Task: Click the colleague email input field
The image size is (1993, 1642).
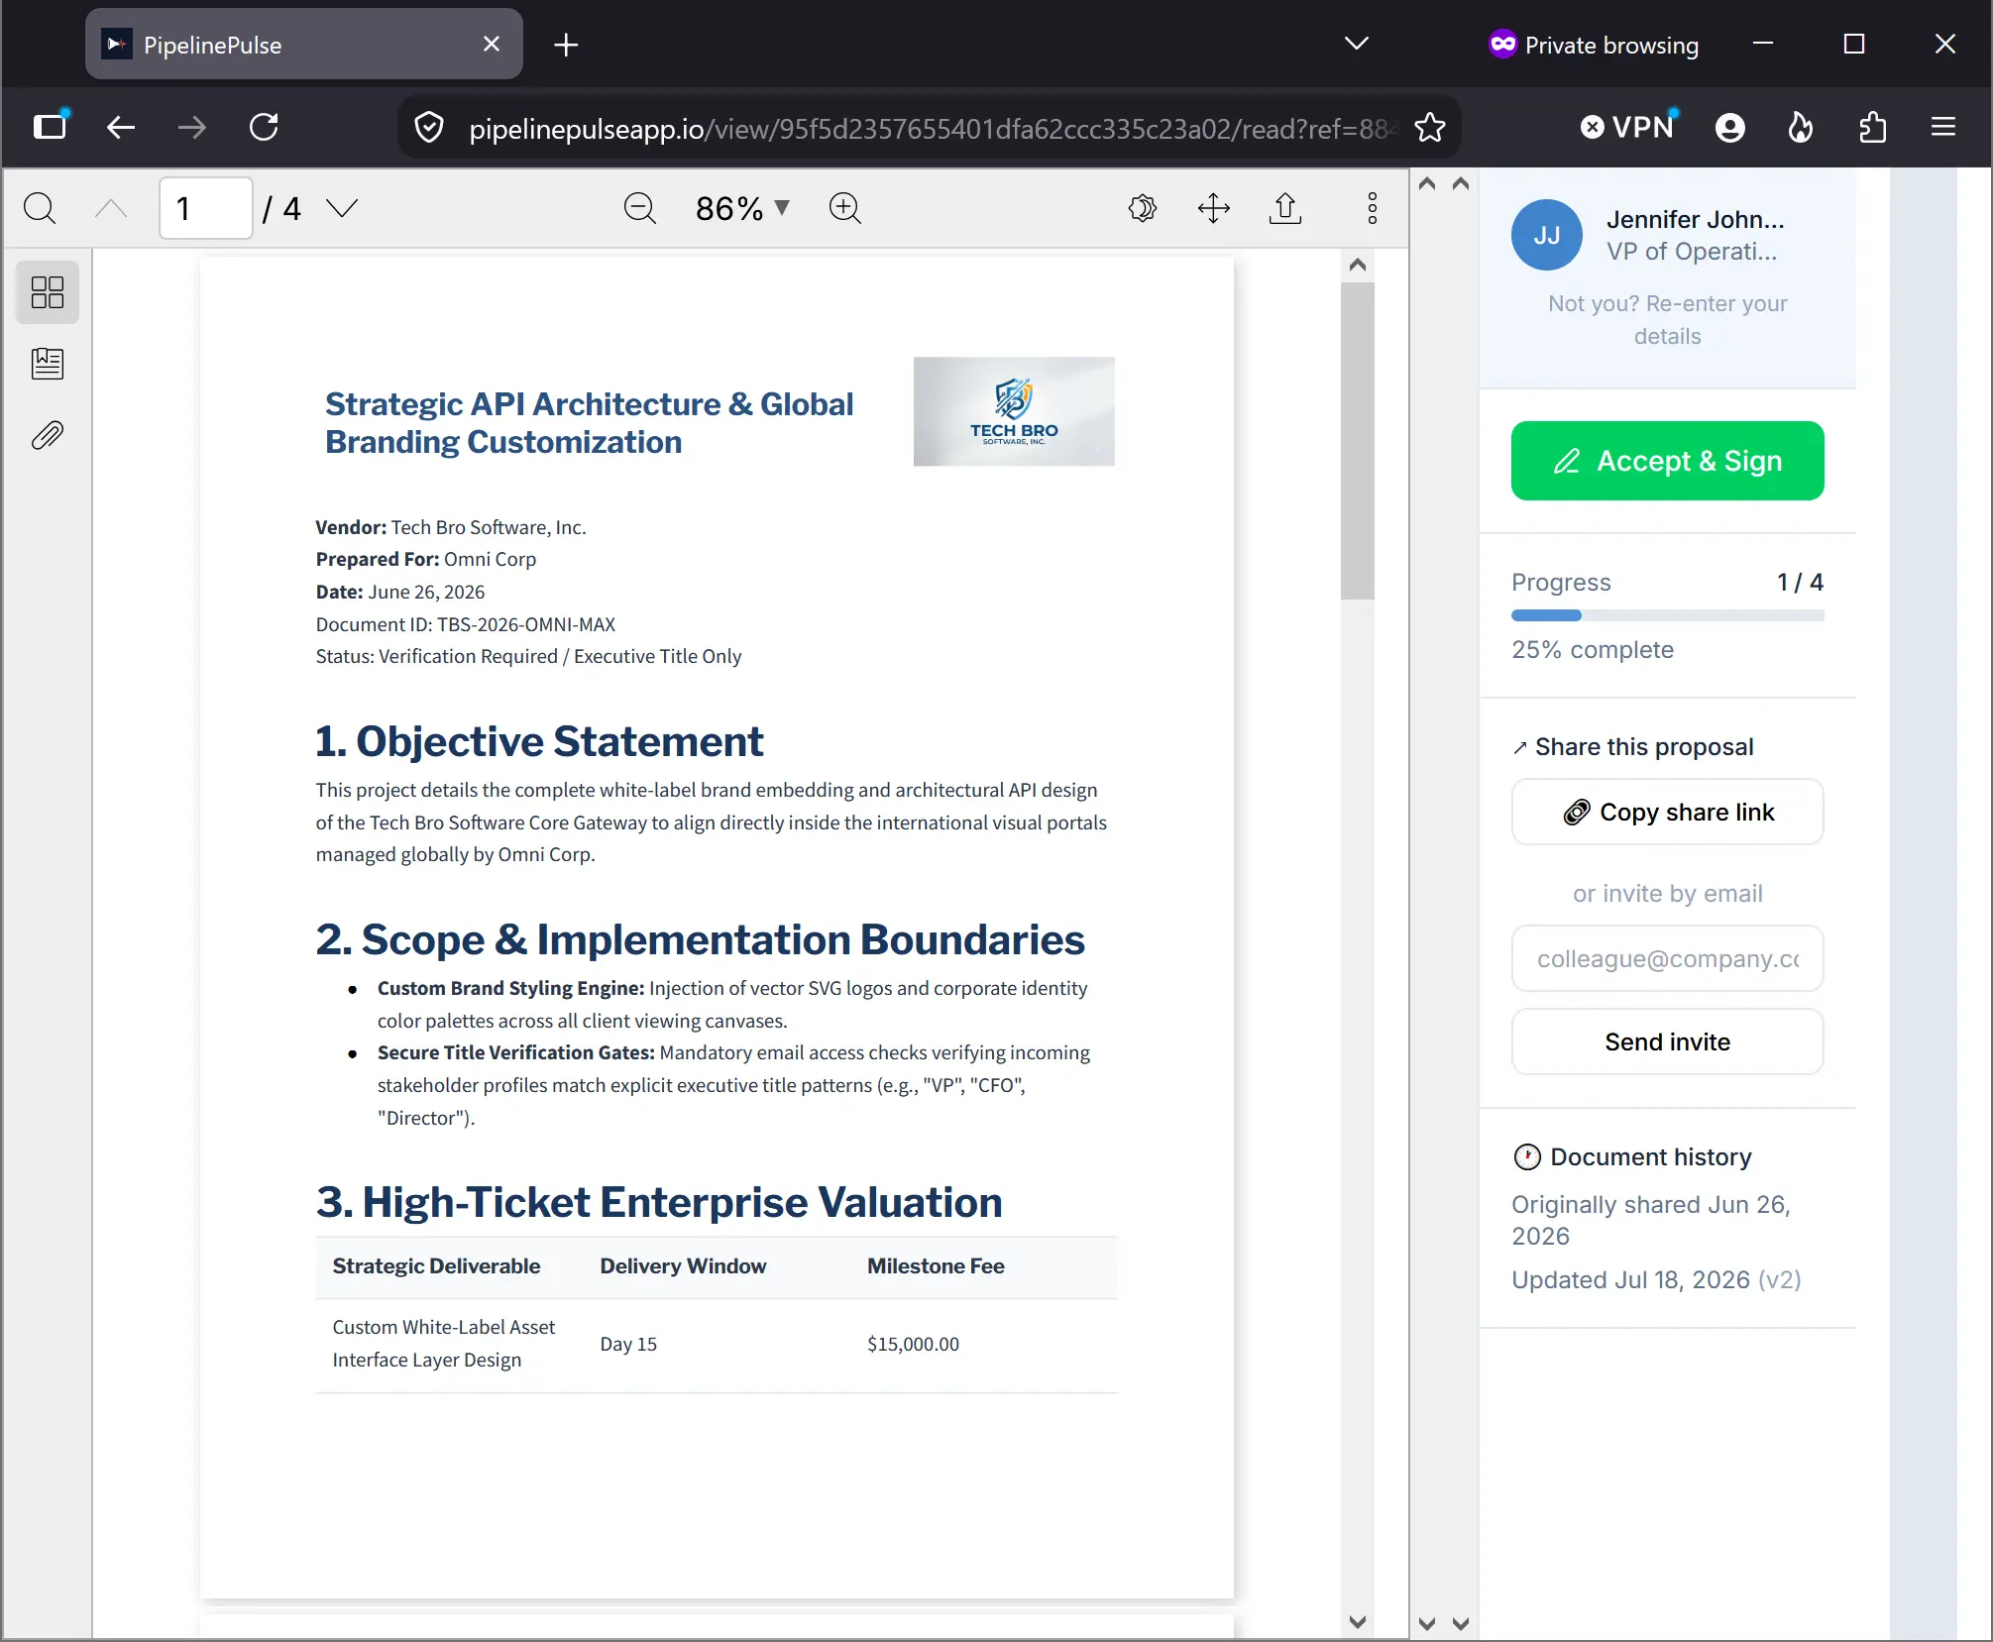Action: tap(1667, 959)
